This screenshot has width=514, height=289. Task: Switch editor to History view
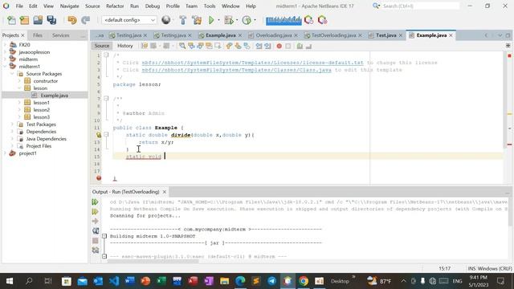tap(125, 46)
